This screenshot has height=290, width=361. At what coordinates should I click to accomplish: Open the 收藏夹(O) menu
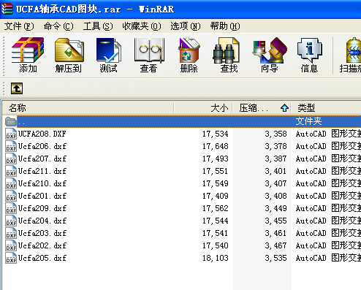(142, 26)
